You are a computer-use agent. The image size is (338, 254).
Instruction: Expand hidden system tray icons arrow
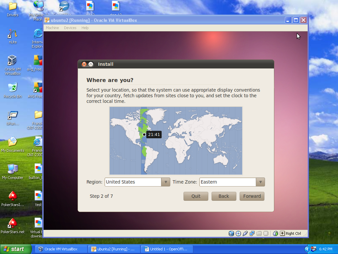coord(307,249)
